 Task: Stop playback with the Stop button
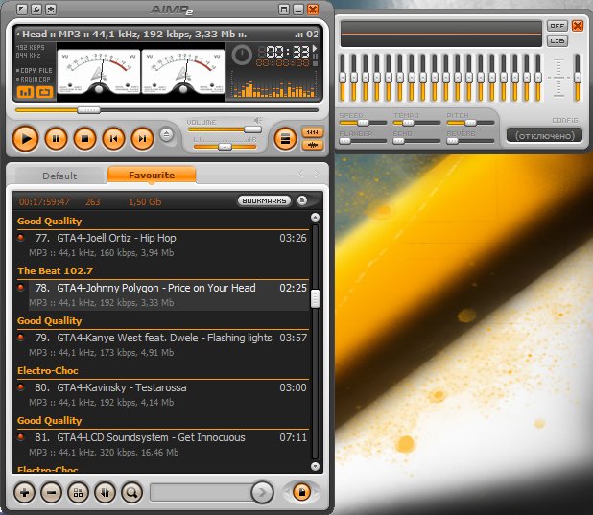coord(84,139)
